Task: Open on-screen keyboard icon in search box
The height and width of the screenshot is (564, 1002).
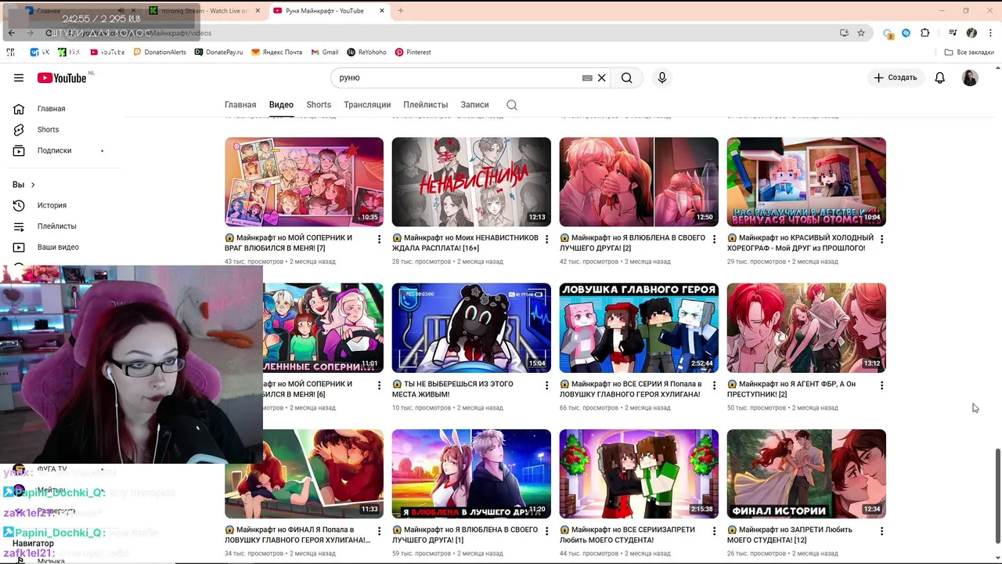Action: point(587,78)
